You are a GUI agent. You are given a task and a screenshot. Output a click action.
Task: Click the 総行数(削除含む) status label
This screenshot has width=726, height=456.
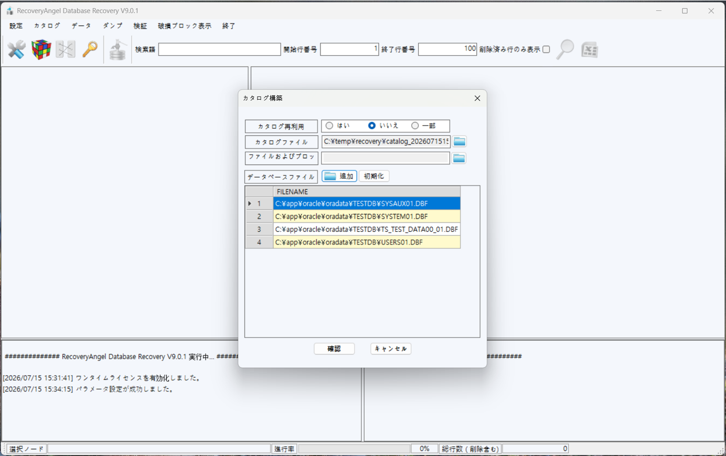point(470,449)
